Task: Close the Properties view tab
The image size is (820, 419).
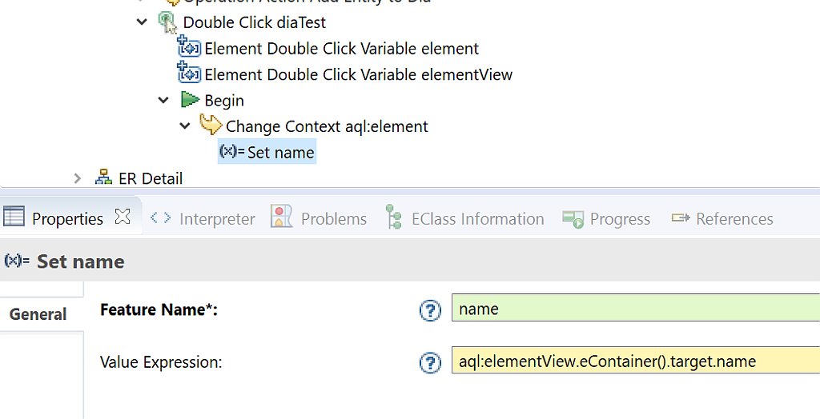Action: (x=123, y=216)
